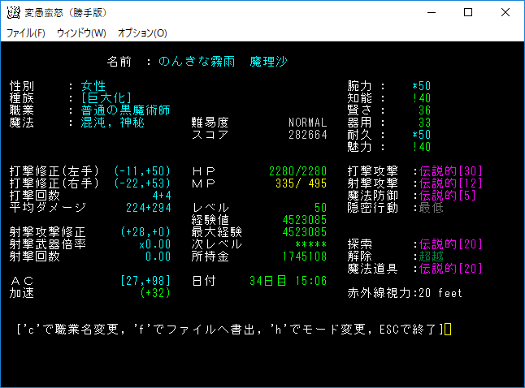Screen dimensions: 525x388
Task: Maximize the game window
Action: click(467, 12)
